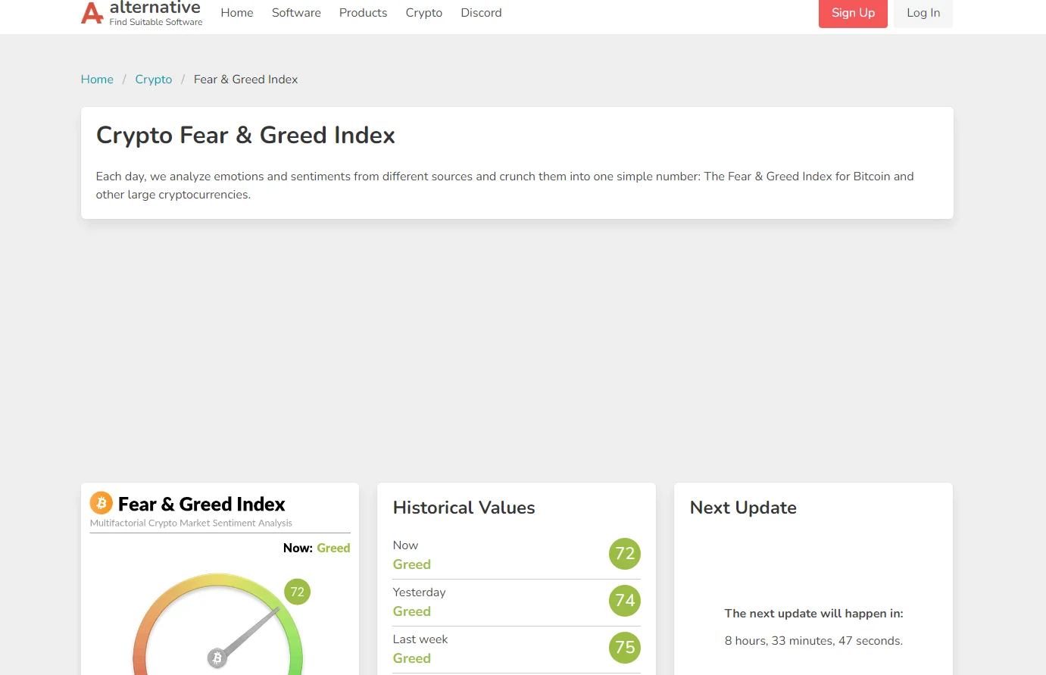The width and height of the screenshot is (1046, 675).
Task: Click 'Multifactorial Crypto Market Sentiment Analysis' subtitle
Action: 191,523
